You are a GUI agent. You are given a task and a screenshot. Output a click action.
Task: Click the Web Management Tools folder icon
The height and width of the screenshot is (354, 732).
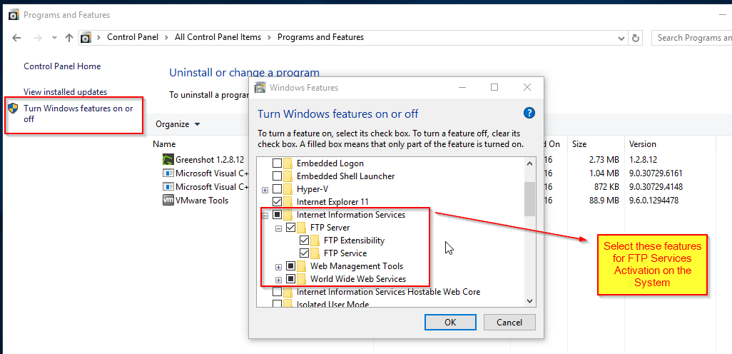point(302,266)
